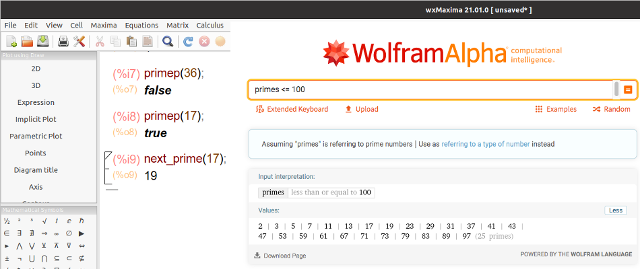Click the Implicit Plot button
The image size is (640, 269).
(x=36, y=120)
